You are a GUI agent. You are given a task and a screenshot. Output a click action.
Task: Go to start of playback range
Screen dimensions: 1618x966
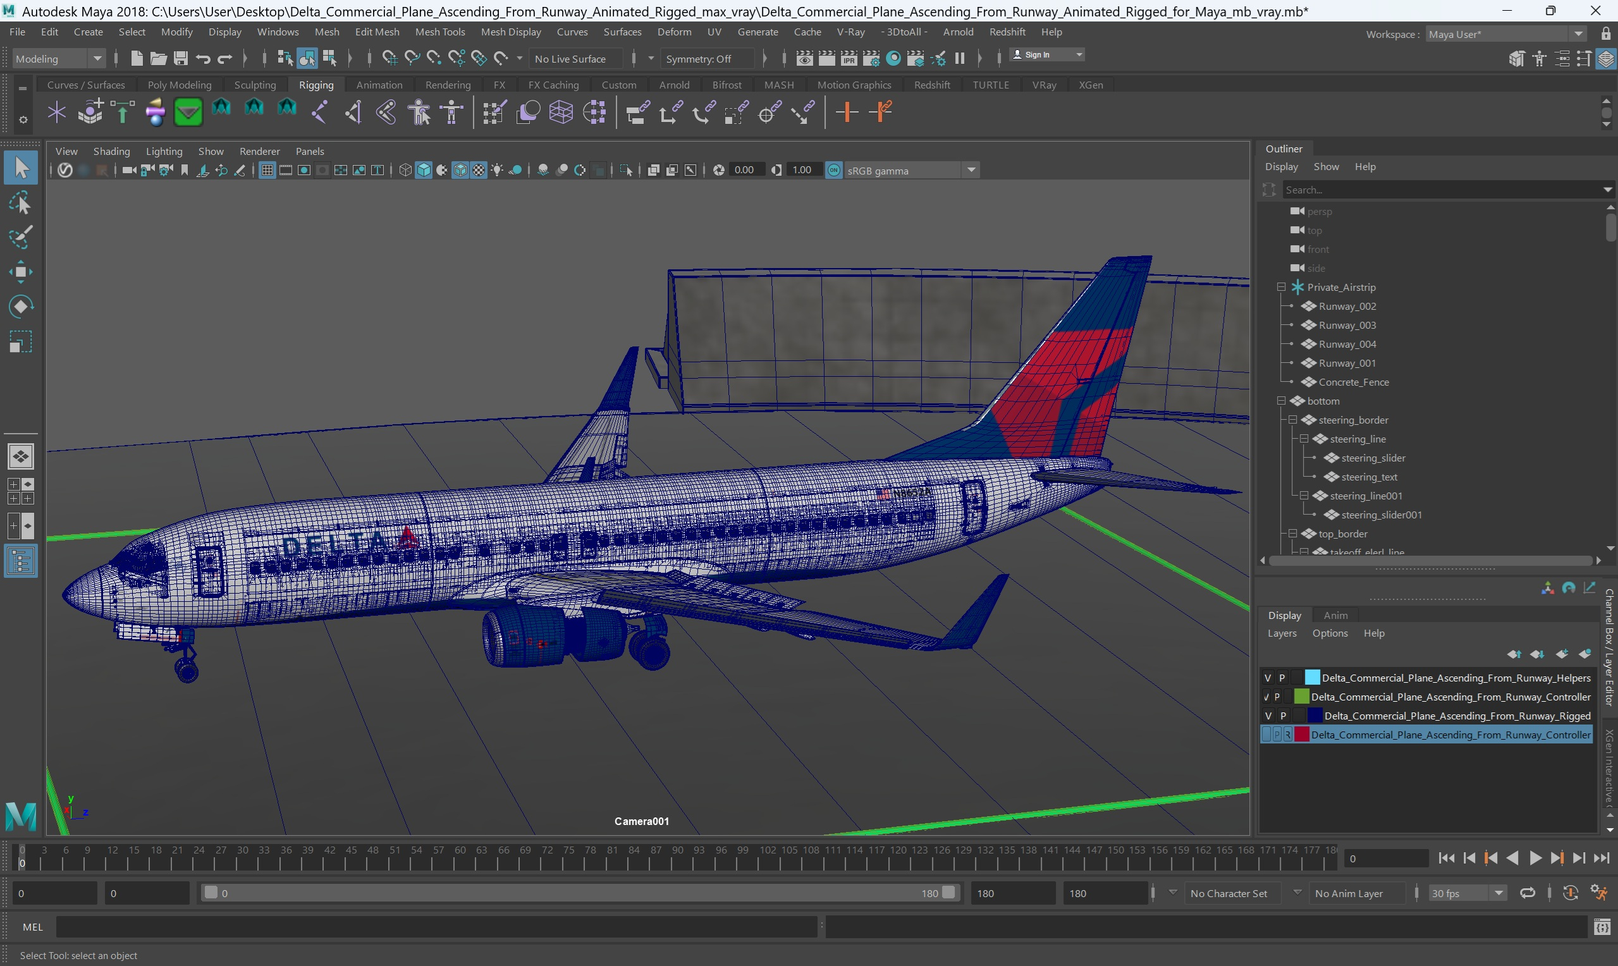(1446, 858)
